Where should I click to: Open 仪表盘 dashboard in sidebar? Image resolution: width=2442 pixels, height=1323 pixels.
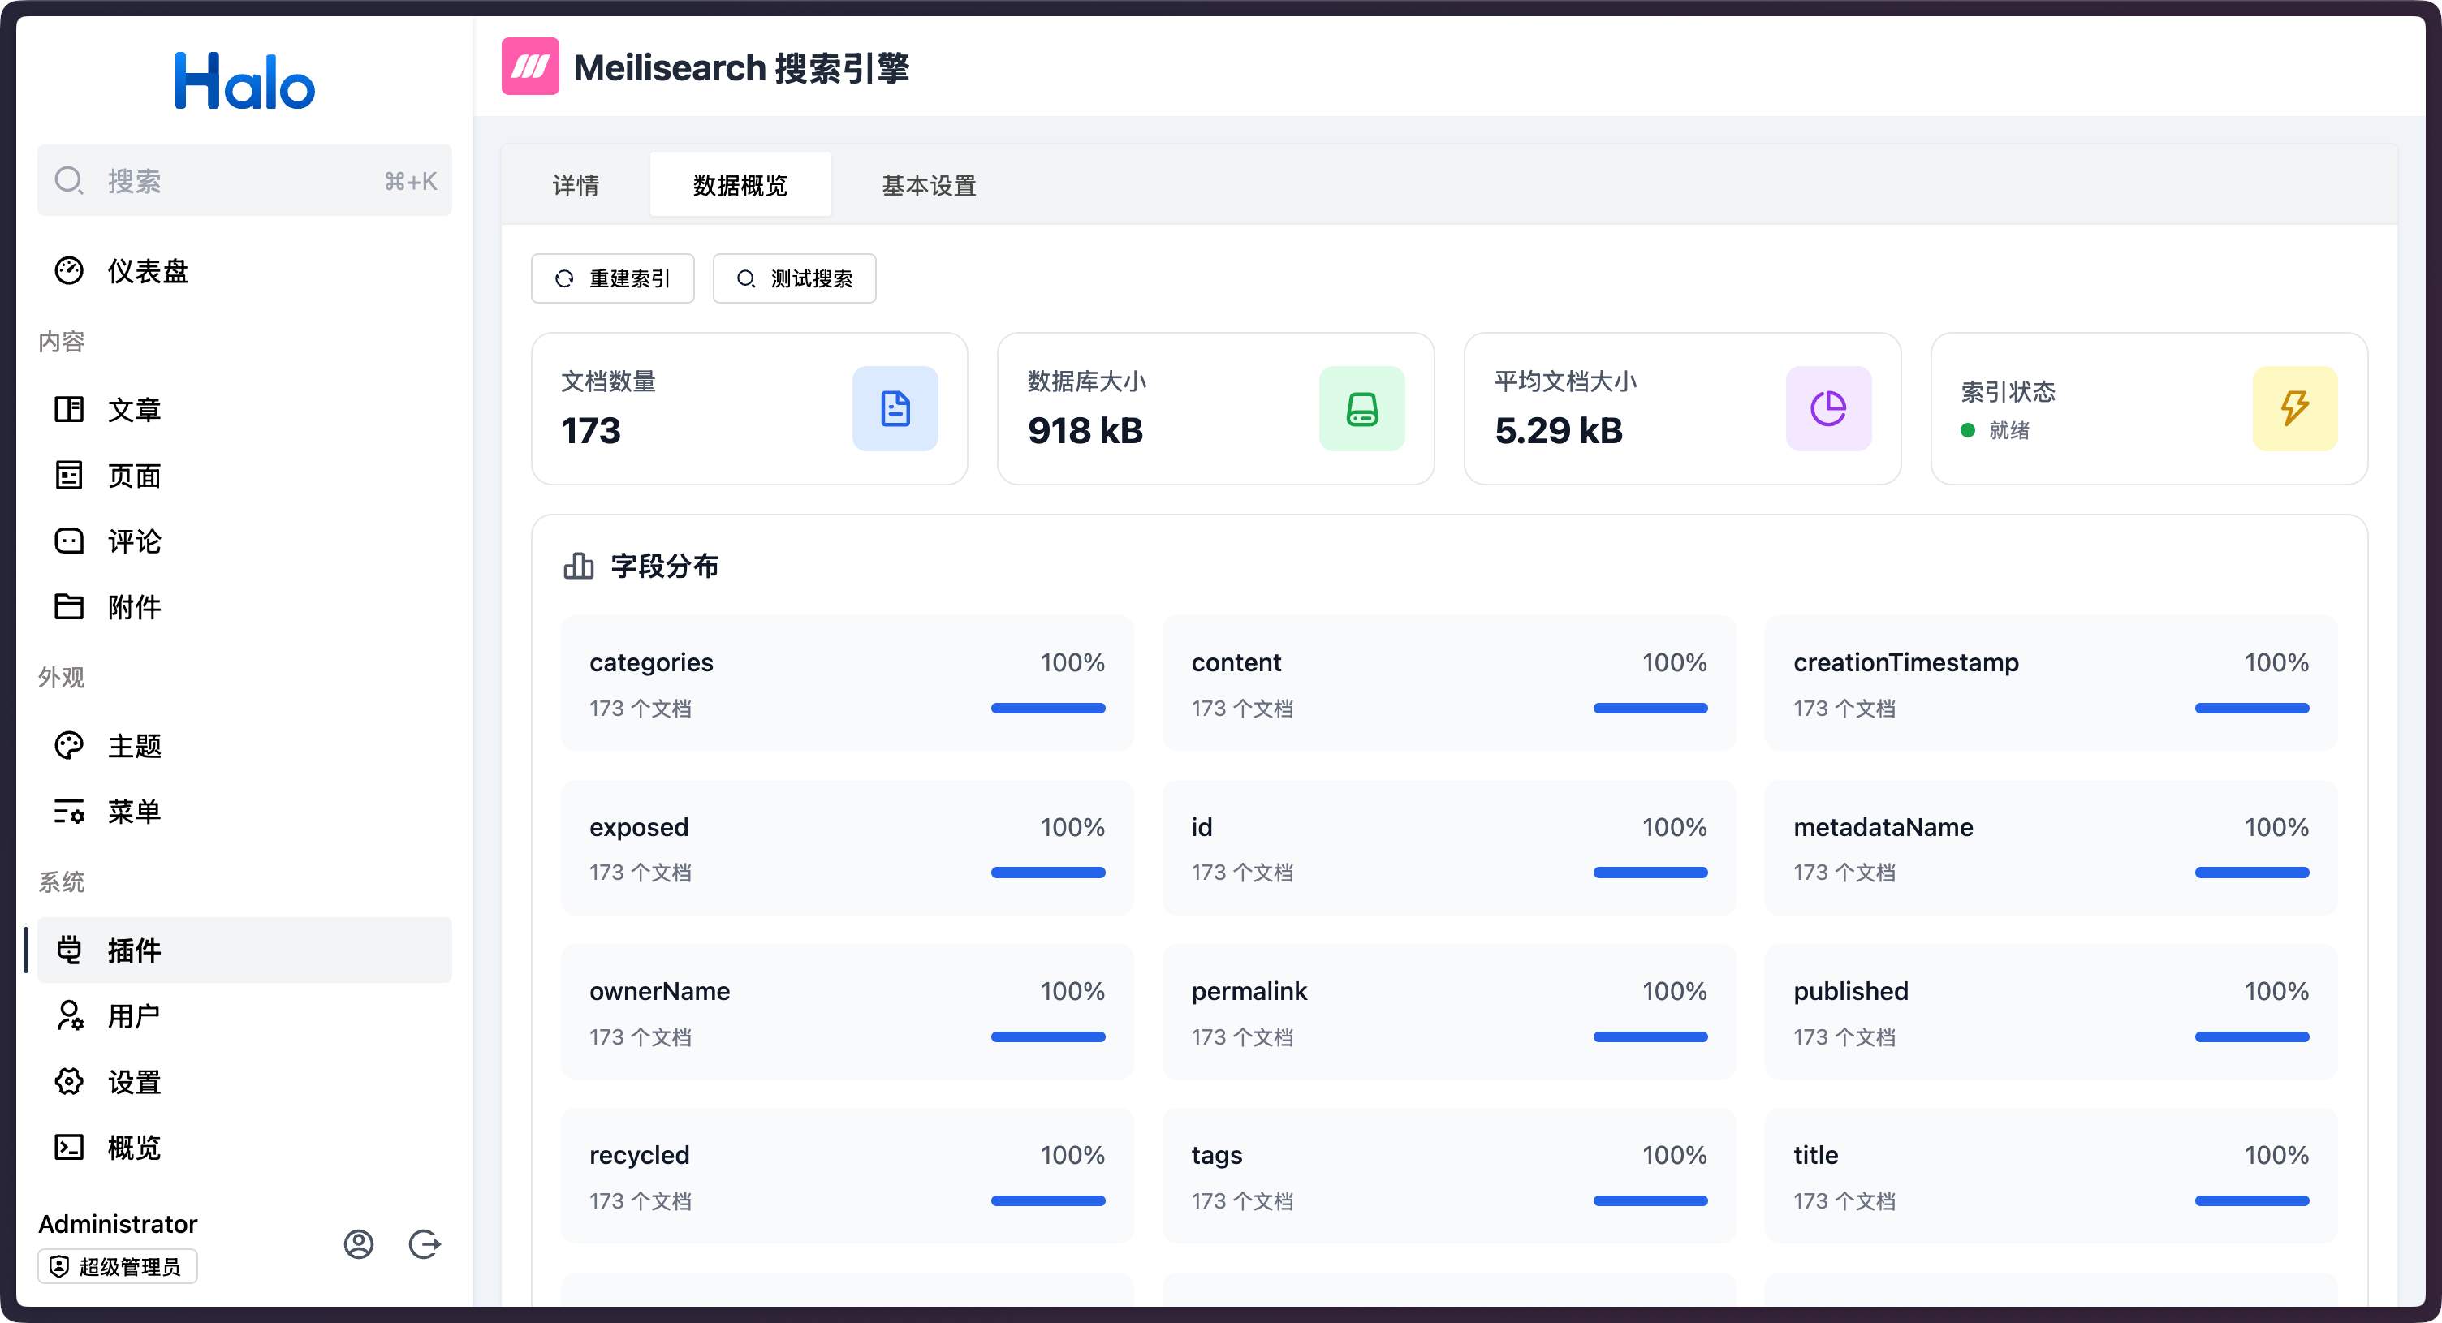coord(147,271)
